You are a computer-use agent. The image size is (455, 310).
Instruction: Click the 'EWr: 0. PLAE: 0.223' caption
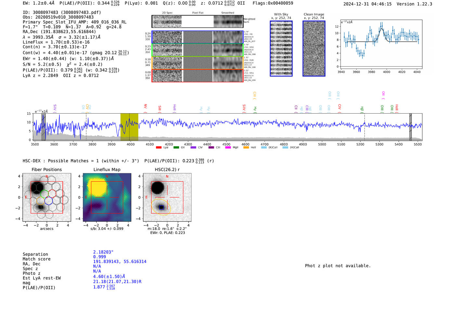167,233
